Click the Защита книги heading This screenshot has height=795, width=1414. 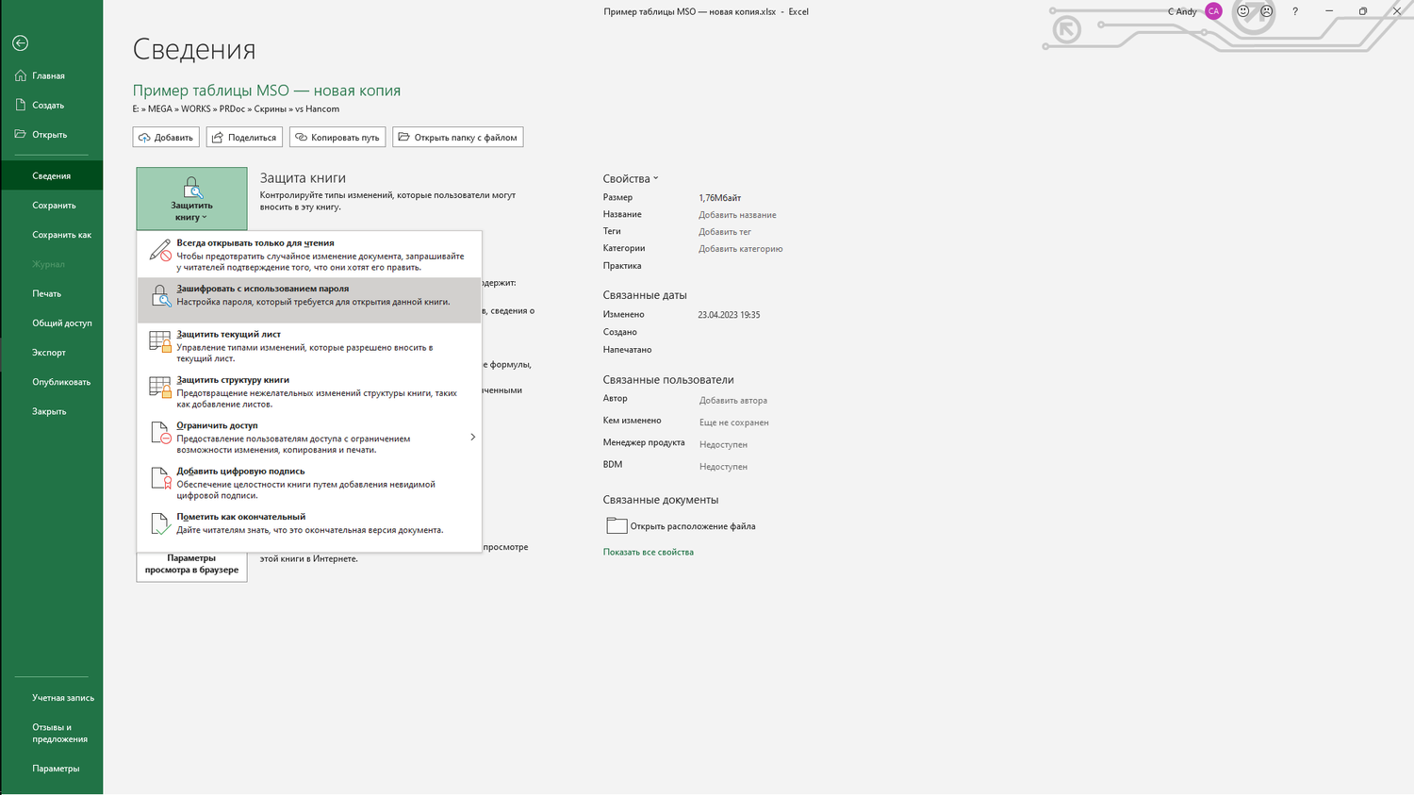coord(303,177)
